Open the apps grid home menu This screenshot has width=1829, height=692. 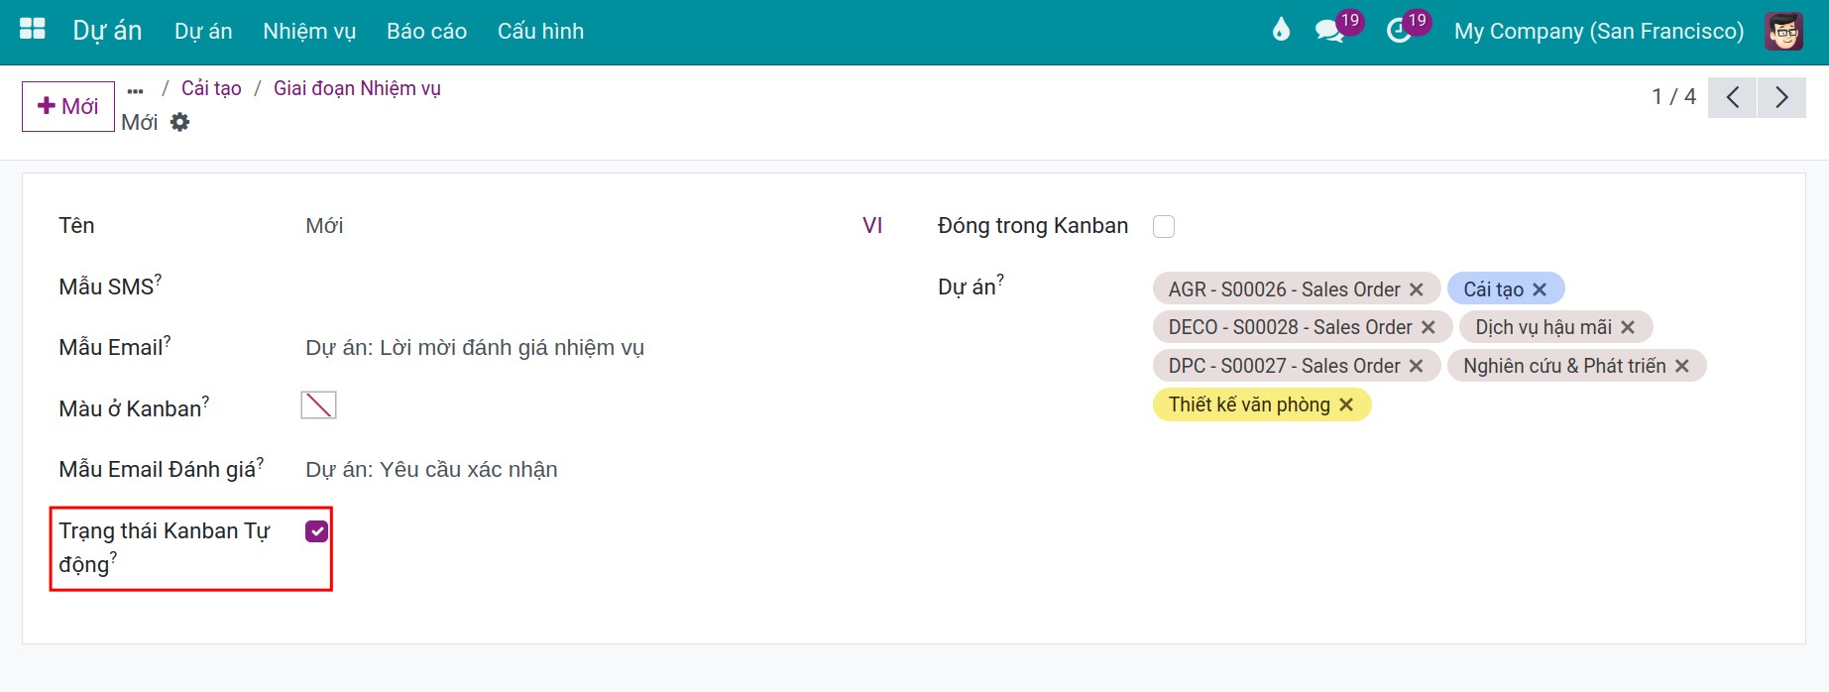[x=33, y=29]
